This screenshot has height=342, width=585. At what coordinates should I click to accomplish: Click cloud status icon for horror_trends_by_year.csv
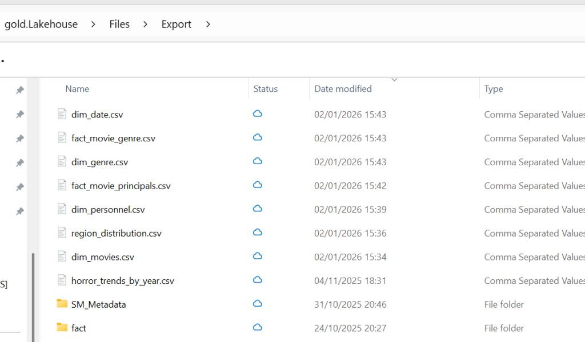(x=258, y=280)
